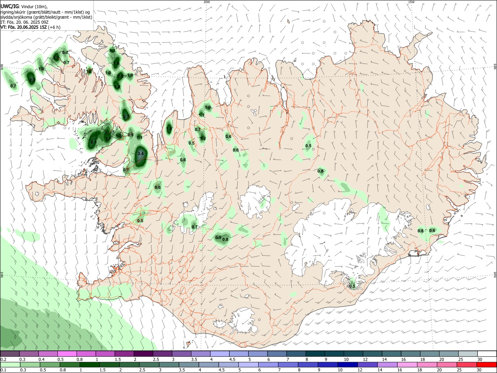
Task: Click the 3.4 precipitation value on the map
Action: coord(141,153)
